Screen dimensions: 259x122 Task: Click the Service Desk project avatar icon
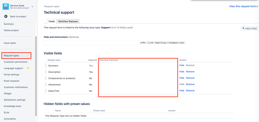click(6, 6)
